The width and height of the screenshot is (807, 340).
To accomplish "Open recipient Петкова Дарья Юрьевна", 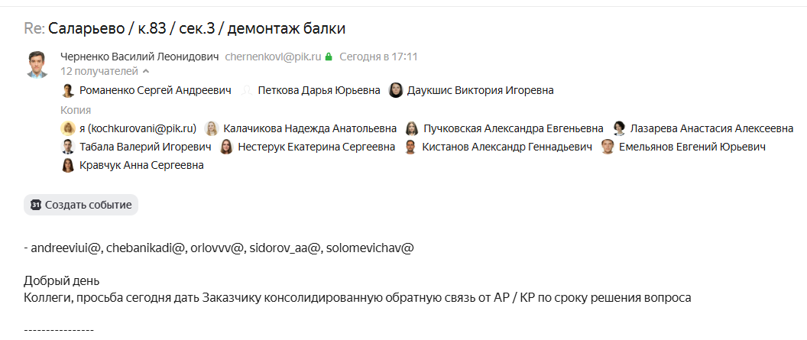I will (310, 90).
